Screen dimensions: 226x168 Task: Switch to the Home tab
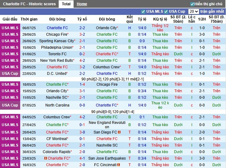[x=82, y=4]
